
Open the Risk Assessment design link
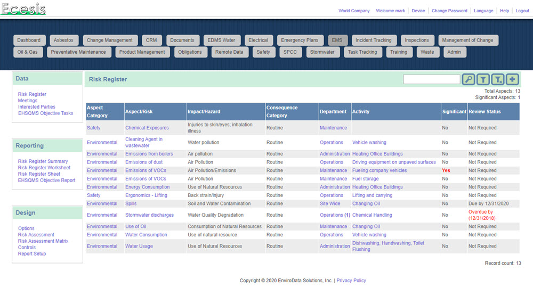click(36, 235)
